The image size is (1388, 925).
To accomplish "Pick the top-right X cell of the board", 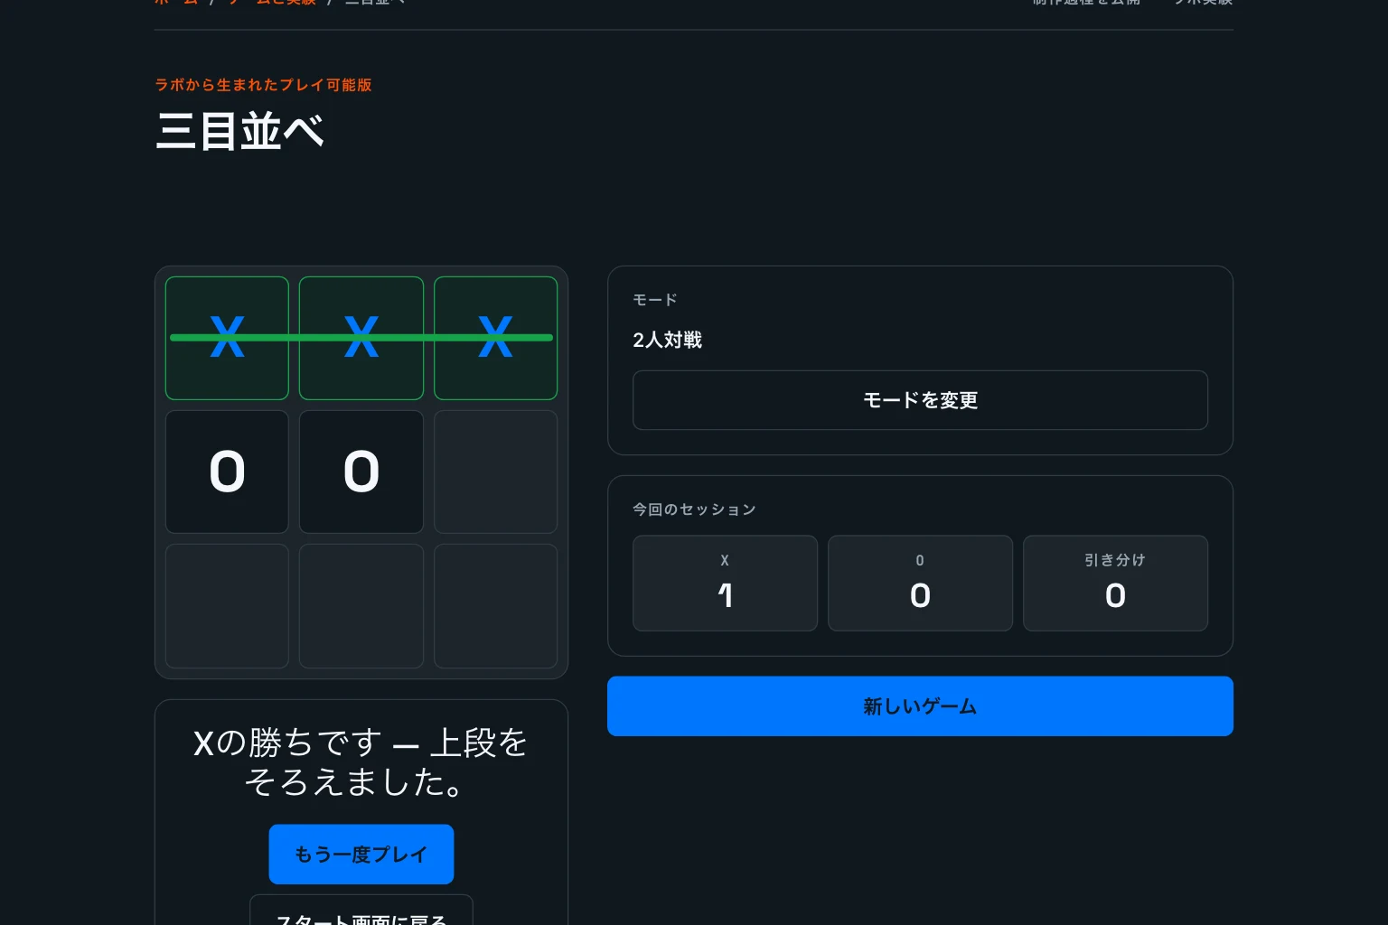I will pyautogui.click(x=496, y=338).
